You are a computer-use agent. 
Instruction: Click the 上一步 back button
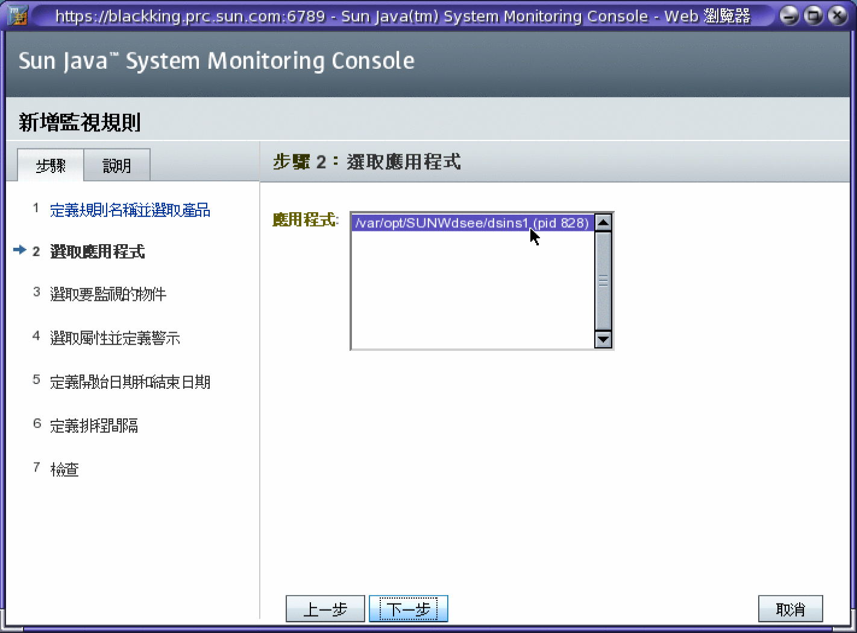[325, 609]
